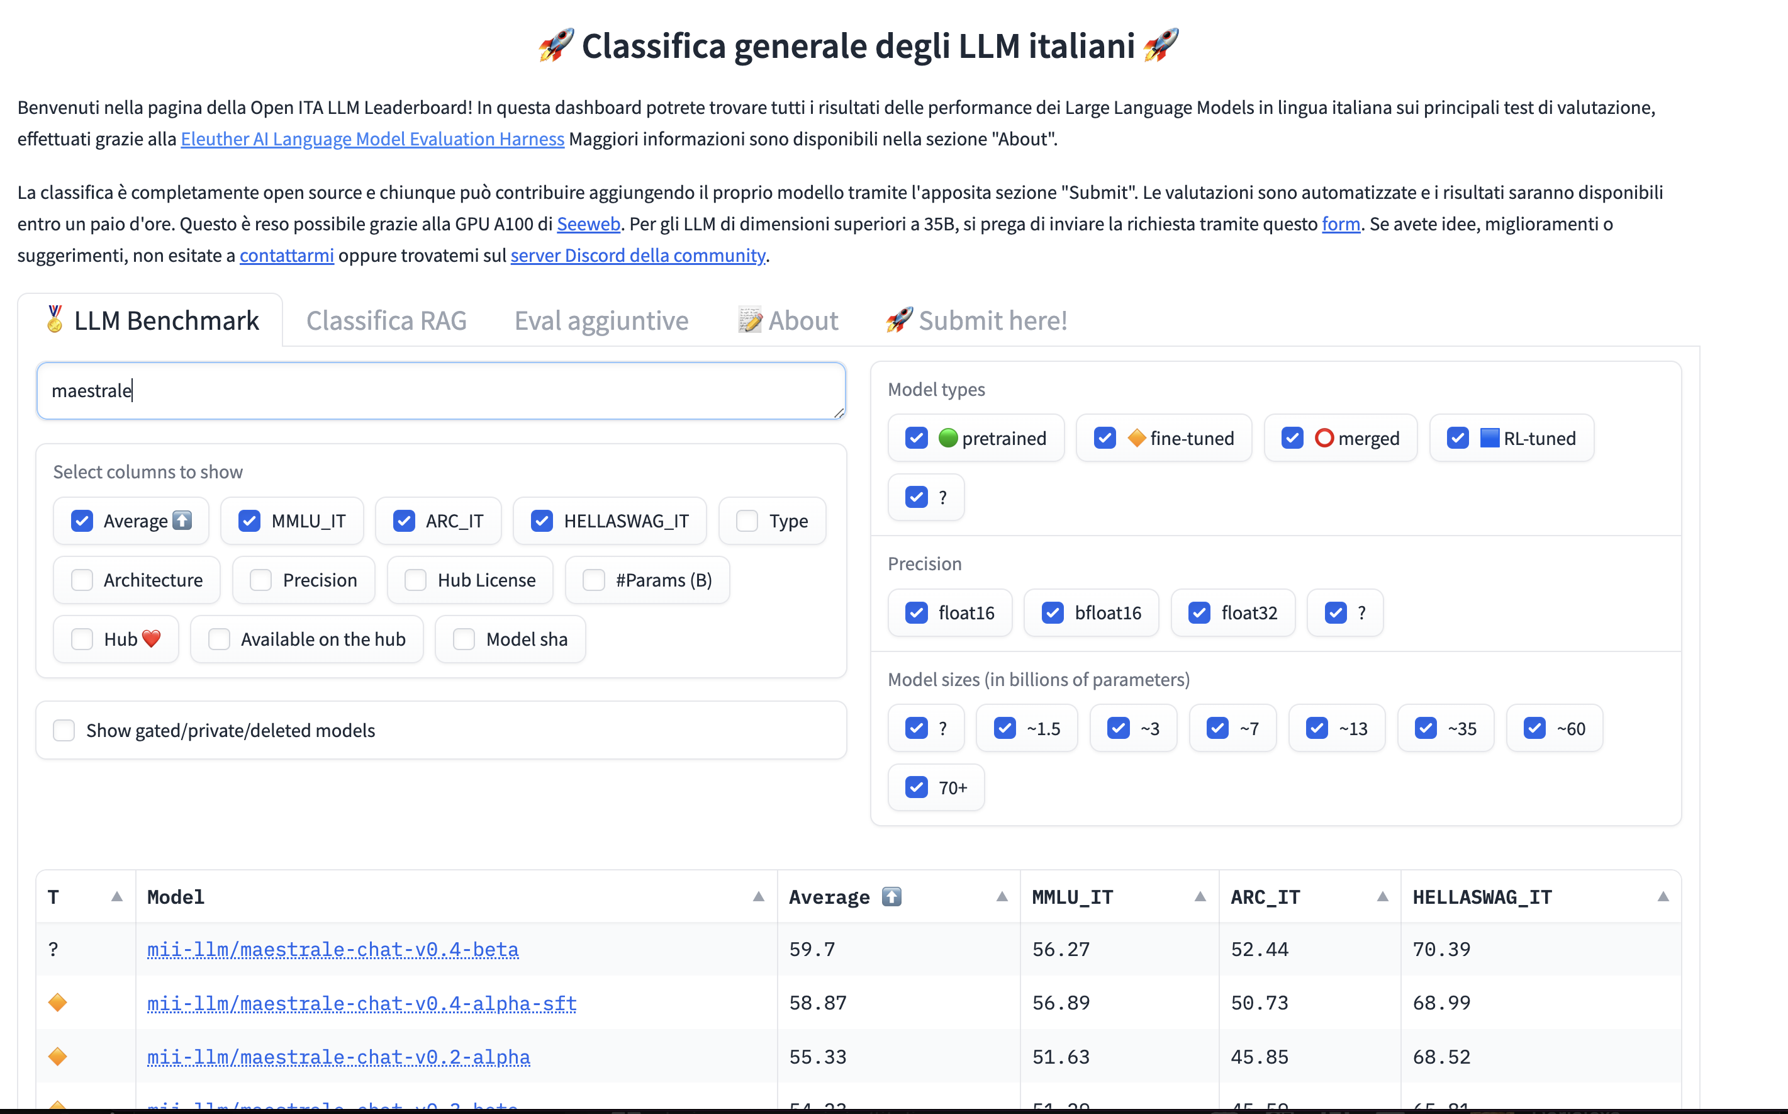Click the Model column sort arrow
1788x1114 pixels.
point(757,897)
